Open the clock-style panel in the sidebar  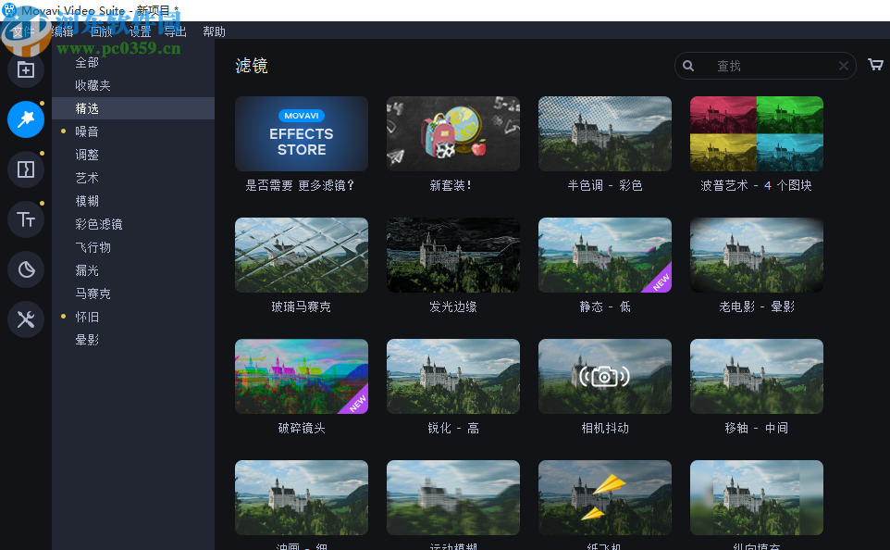point(25,269)
